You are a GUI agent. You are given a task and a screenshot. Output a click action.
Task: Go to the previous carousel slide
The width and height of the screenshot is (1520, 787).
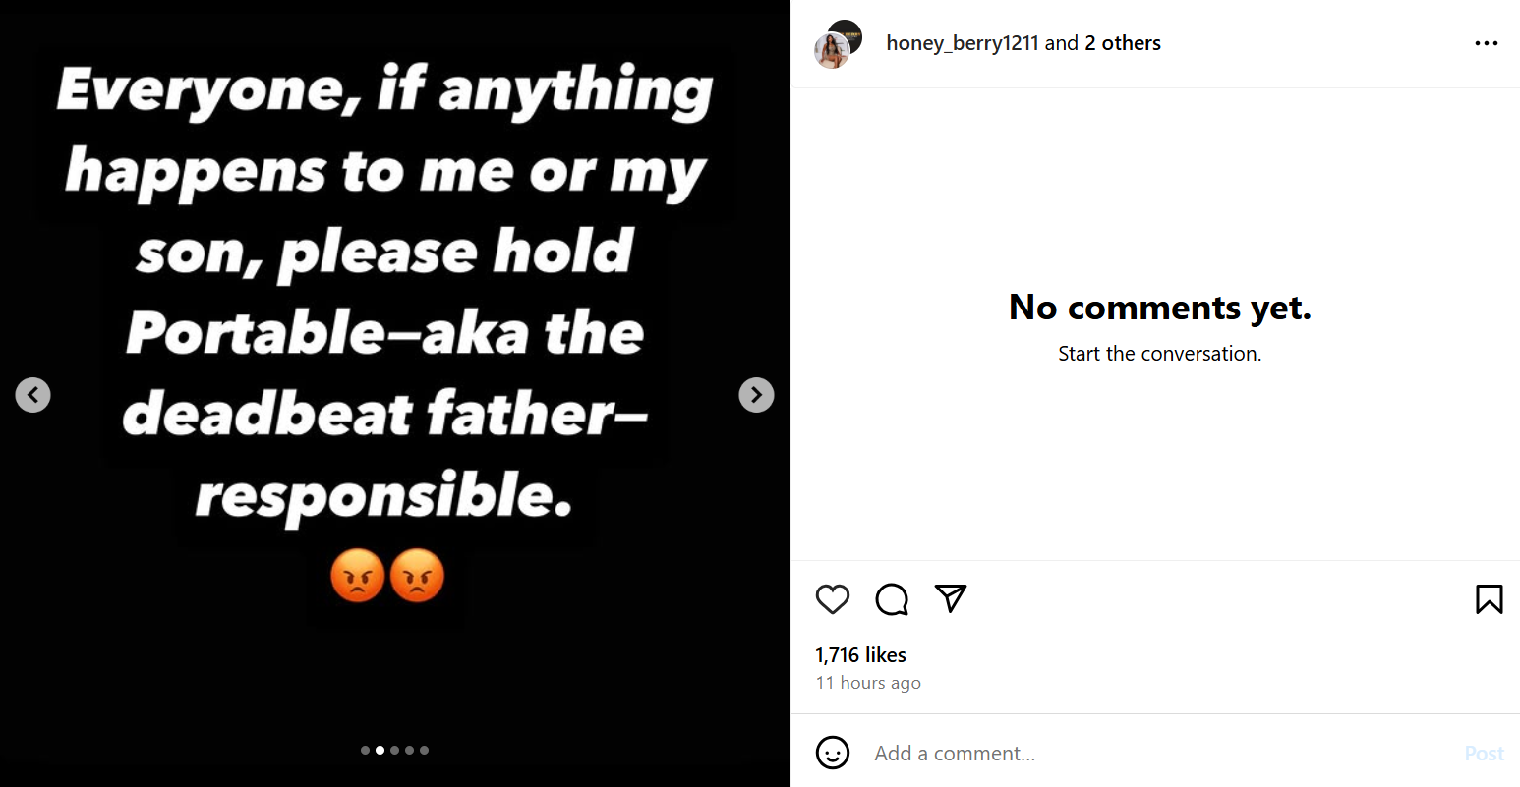click(x=33, y=395)
